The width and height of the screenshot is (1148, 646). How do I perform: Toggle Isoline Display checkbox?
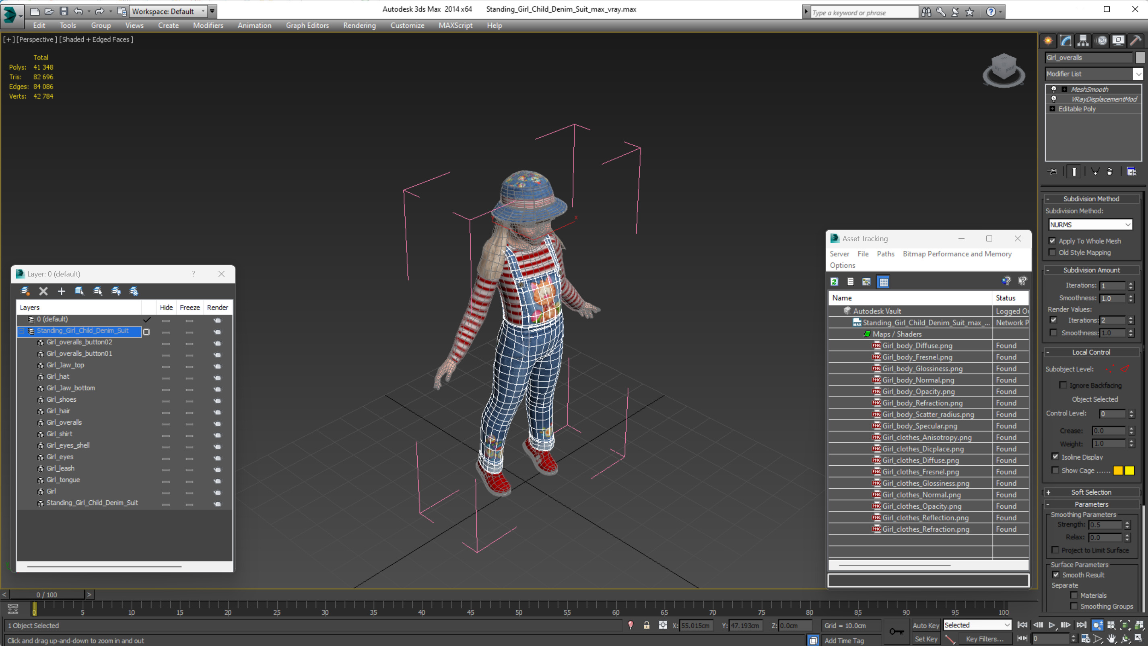[1055, 456]
